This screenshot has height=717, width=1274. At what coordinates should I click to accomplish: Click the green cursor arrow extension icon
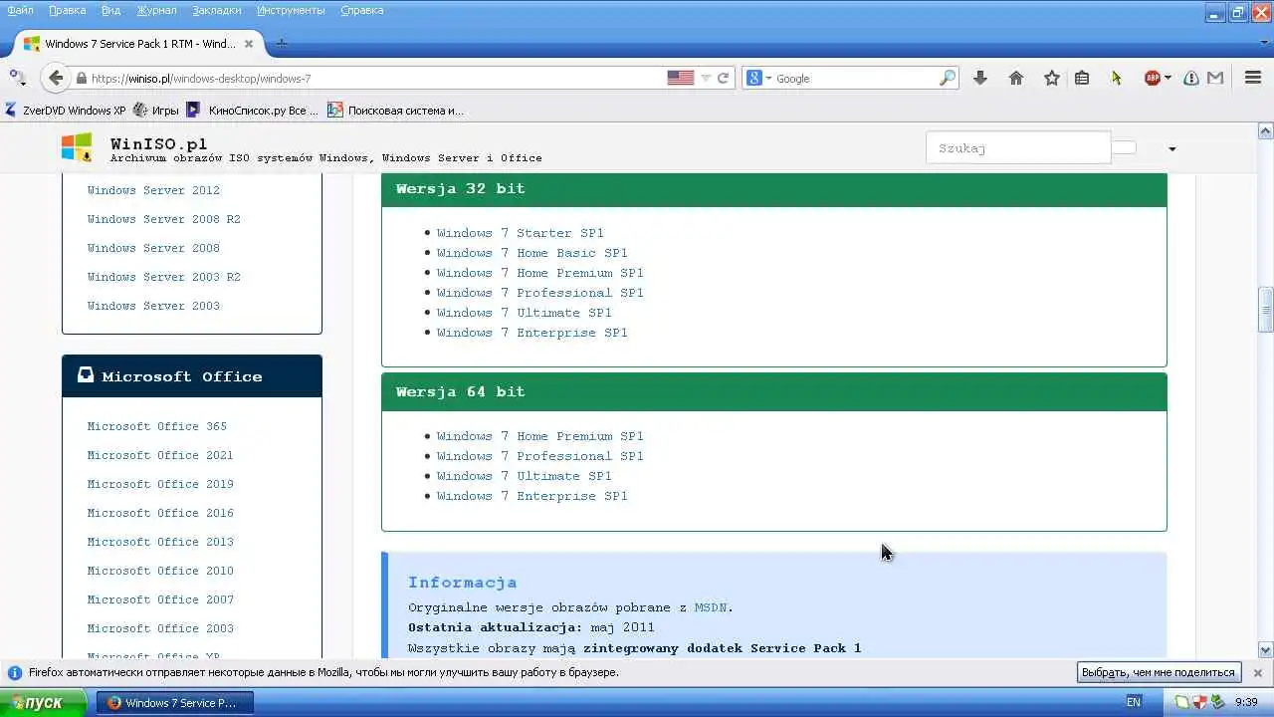pyautogui.click(x=1117, y=78)
